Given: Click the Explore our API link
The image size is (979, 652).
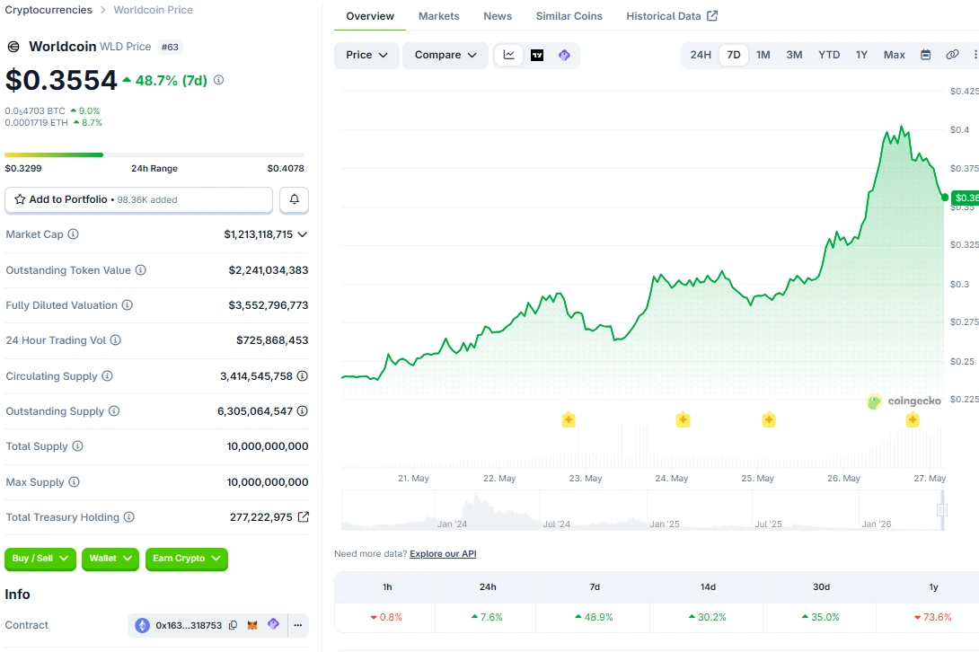Looking at the screenshot, I should coord(443,554).
